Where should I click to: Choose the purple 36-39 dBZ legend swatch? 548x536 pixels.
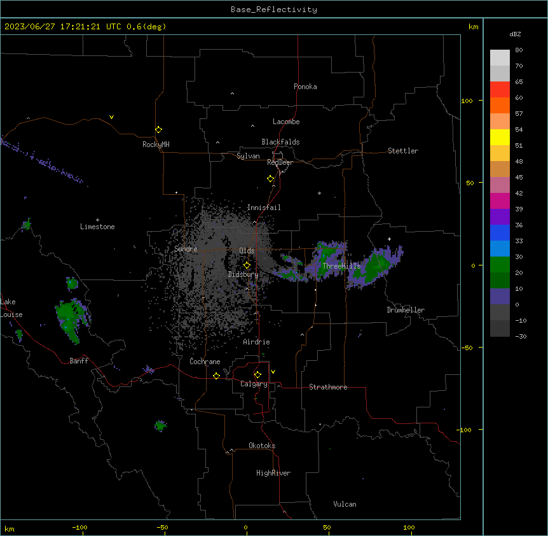500,217
